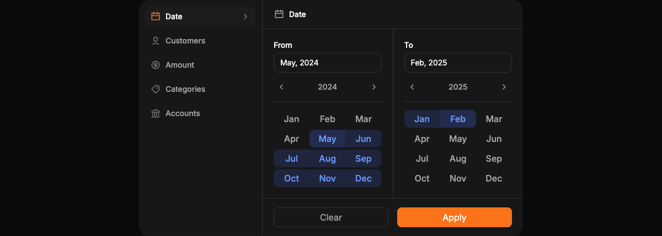The height and width of the screenshot is (236, 662).
Task: Go to the next year after 2025
Action: (504, 87)
